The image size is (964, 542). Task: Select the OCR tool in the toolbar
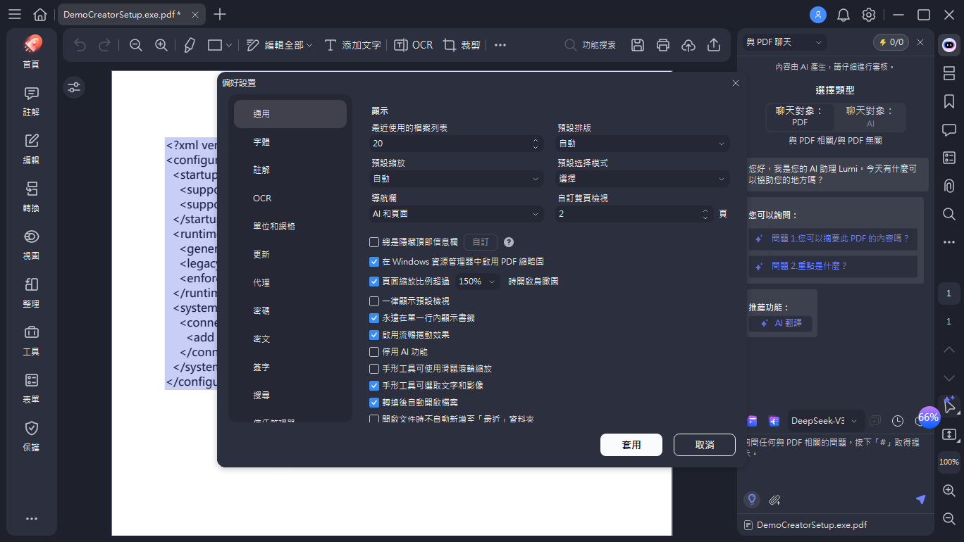coord(413,44)
